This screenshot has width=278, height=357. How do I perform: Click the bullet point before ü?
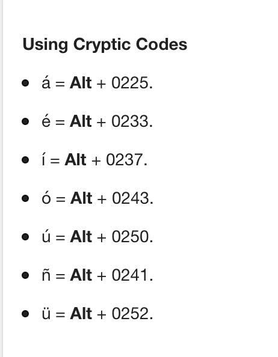pyautogui.click(x=25, y=314)
